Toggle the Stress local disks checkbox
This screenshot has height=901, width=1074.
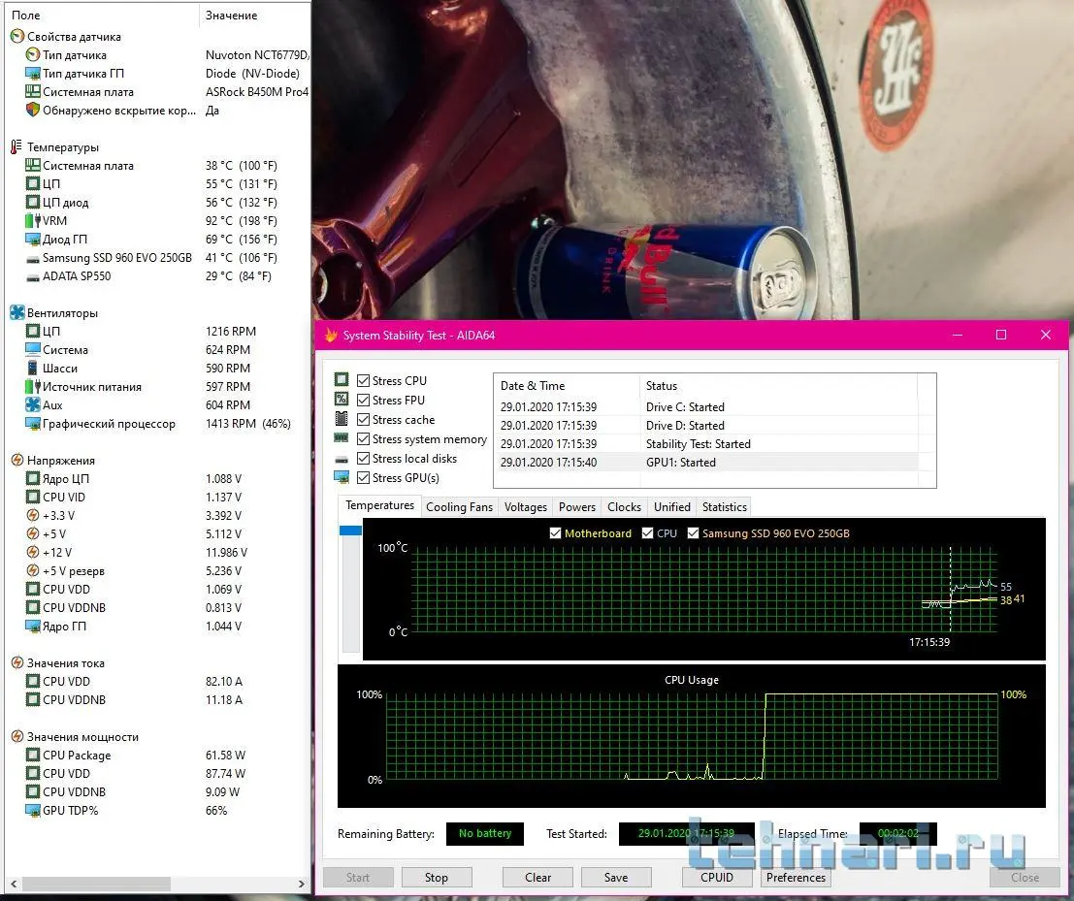364,459
